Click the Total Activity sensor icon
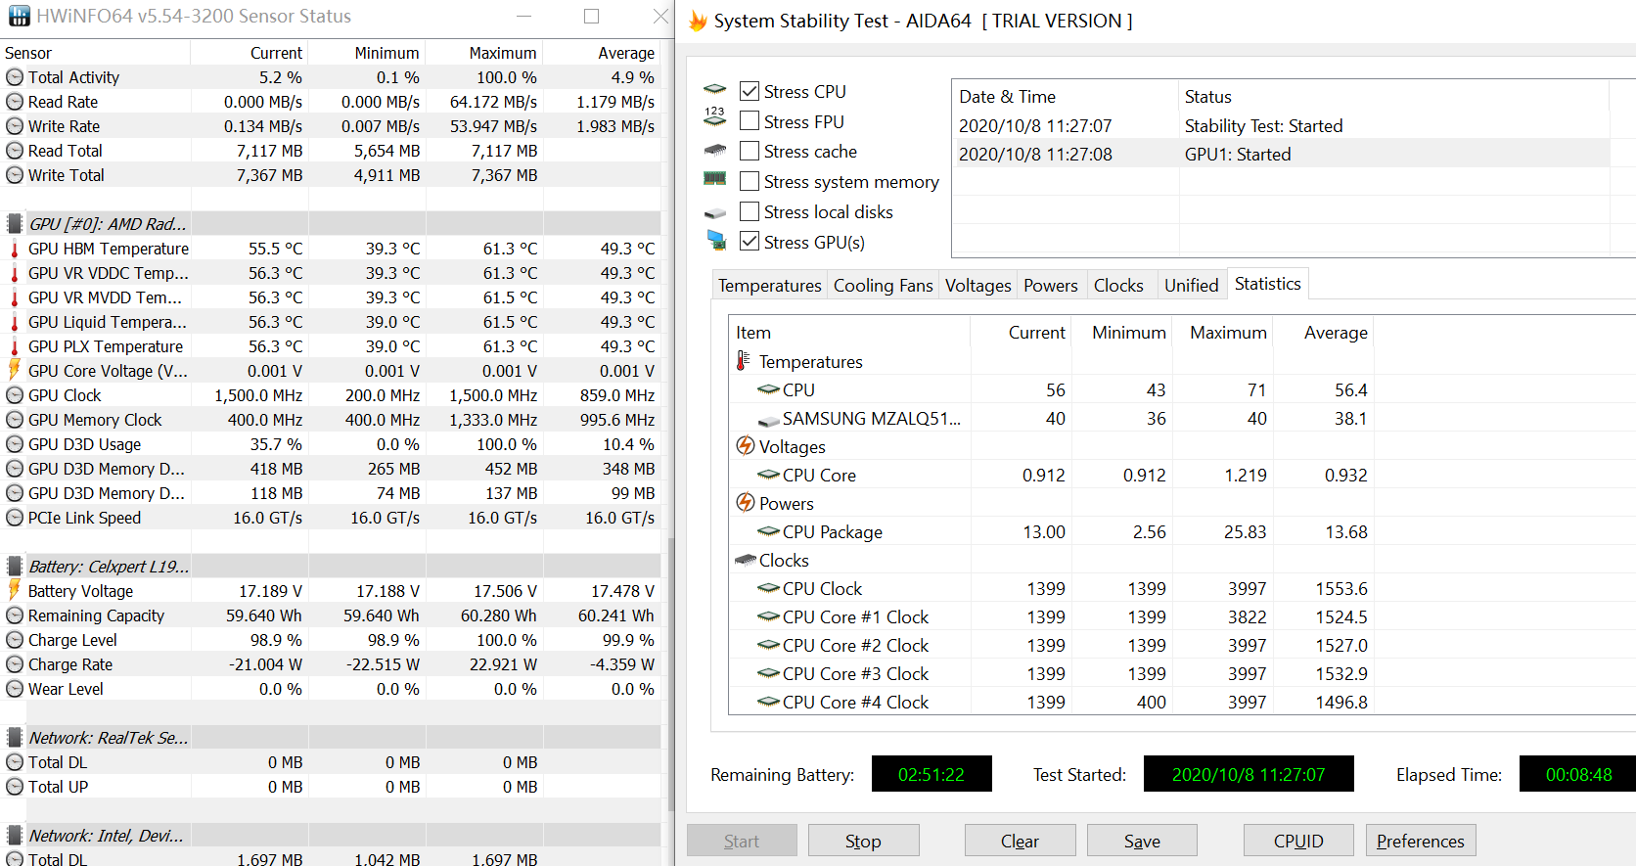 [x=15, y=77]
